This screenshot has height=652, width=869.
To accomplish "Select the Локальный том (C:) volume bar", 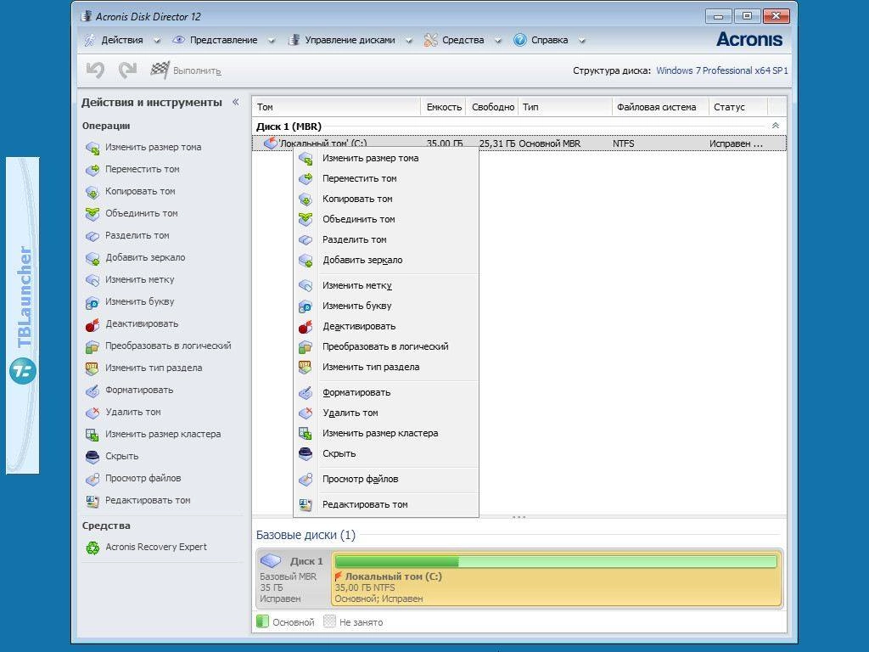I will [x=557, y=578].
